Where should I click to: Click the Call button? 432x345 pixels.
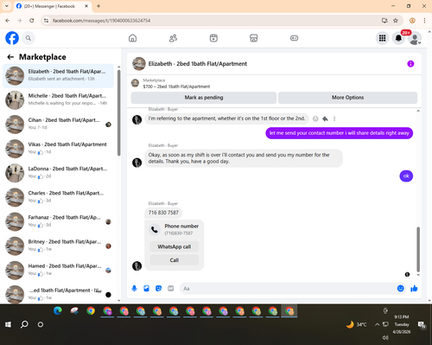coord(175,260)
